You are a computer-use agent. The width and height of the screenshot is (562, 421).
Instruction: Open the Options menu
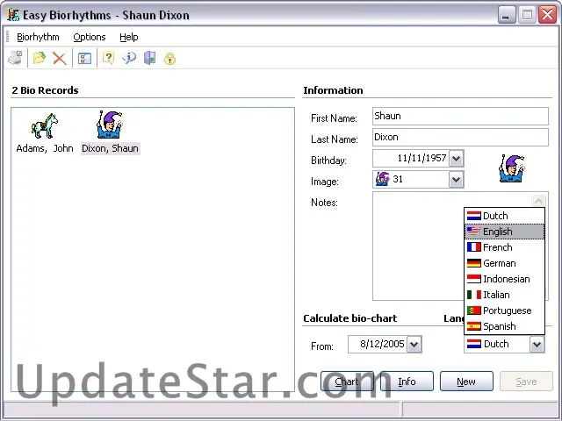tap(90, 37)
